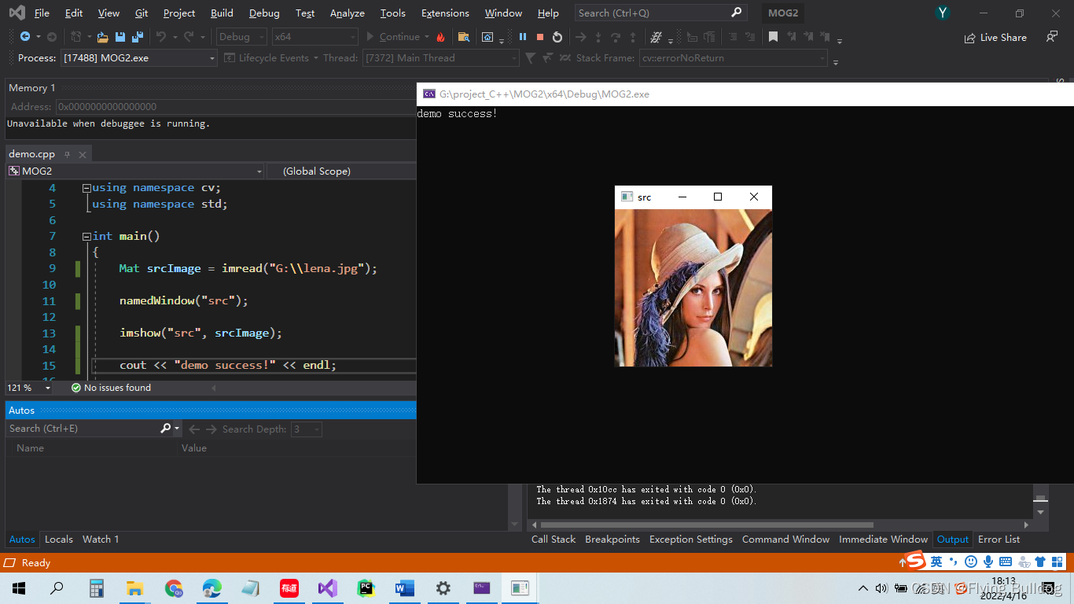
Task: Open Windows Start menu
Action: tap(19, 588)
